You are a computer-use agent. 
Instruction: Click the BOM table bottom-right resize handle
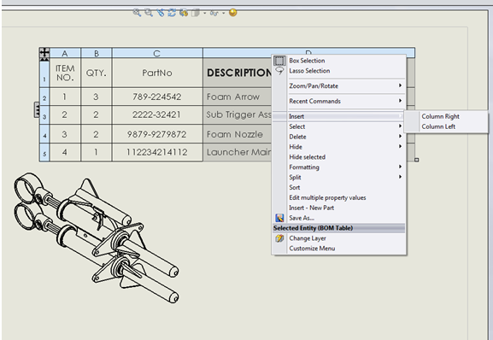[417, 160]
